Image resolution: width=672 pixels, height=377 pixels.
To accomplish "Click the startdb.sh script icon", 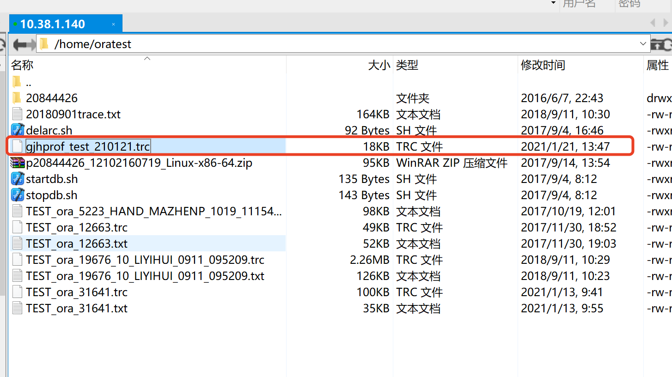I will (x=18, y=179).
